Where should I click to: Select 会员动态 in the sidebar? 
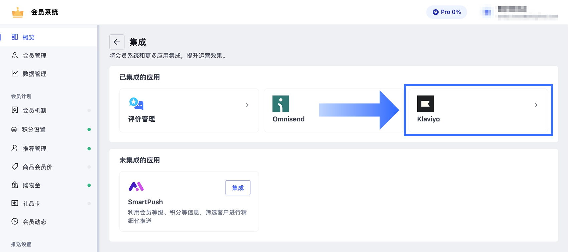[x=48, y=222]
